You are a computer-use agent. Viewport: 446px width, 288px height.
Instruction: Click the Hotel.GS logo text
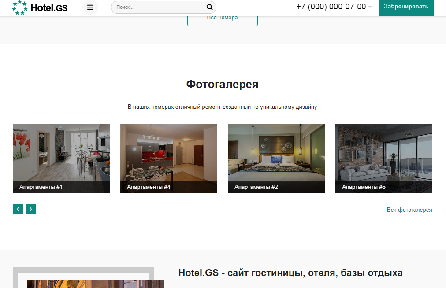coord(49,7)
